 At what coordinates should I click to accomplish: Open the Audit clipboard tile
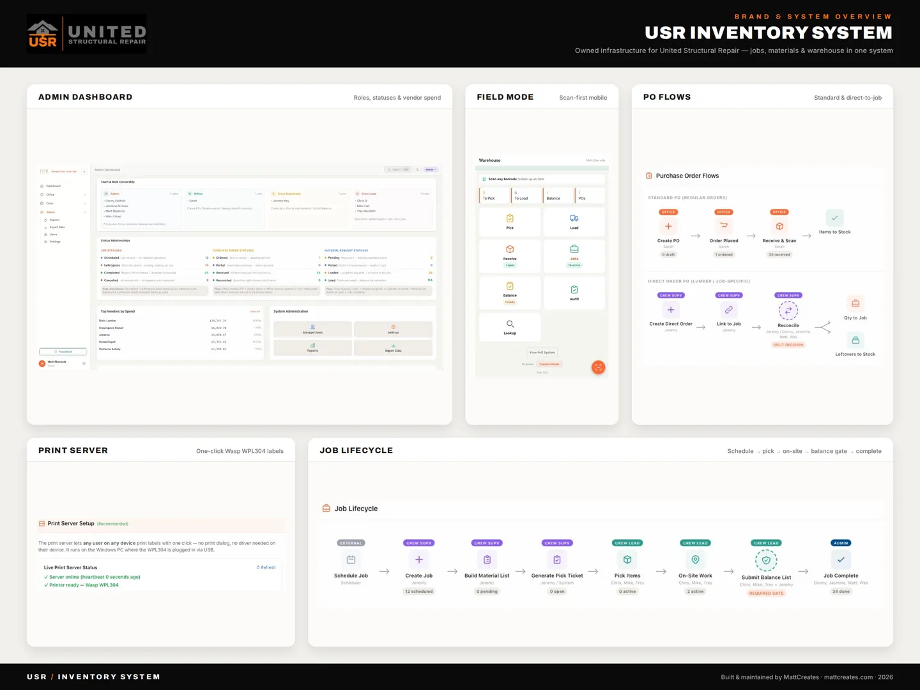tap(574, 293)
